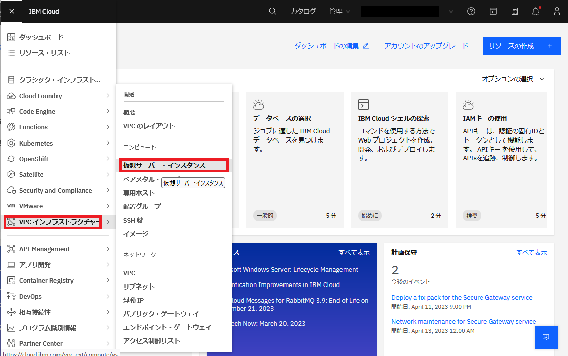Click アカウントのアップグレード link
Screen dimensions: 568x356
point(426,46)
